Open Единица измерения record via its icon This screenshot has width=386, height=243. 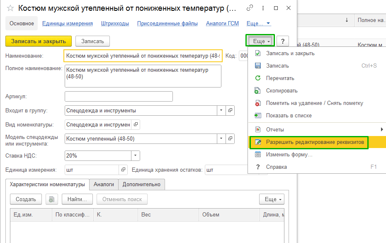[x=123, y=170]
